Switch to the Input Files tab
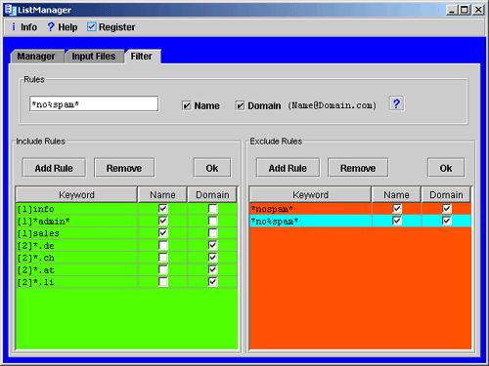The height and width of the screenshot is (366, 489). click(94, 57)
